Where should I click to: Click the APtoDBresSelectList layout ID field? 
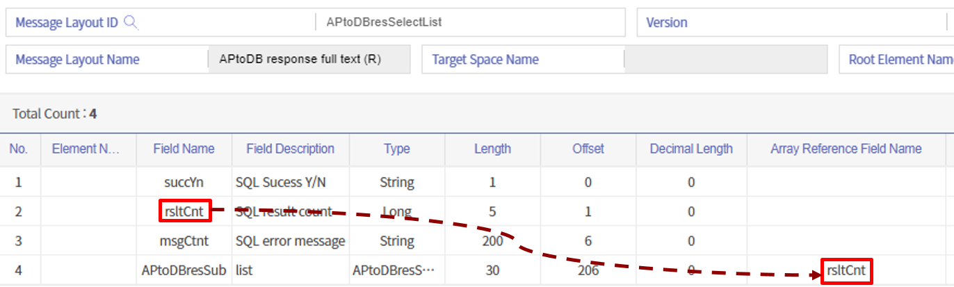coord(470,22)
